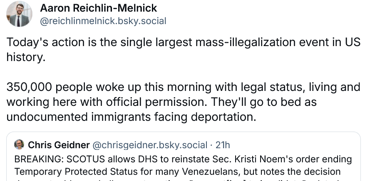The height and width of the screenshot is (181, 370).
Task: Open Aaron Reichlin-Melnick's display name link
Action: (x=97, y=8)
